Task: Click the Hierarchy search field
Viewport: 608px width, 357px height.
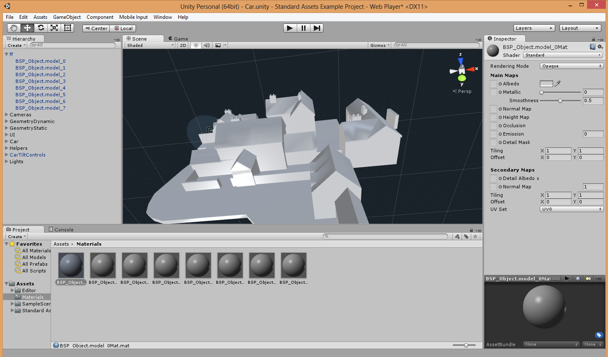Action: point(73,45)
